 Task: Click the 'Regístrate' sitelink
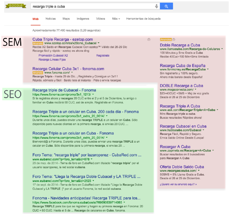point(103,55)
